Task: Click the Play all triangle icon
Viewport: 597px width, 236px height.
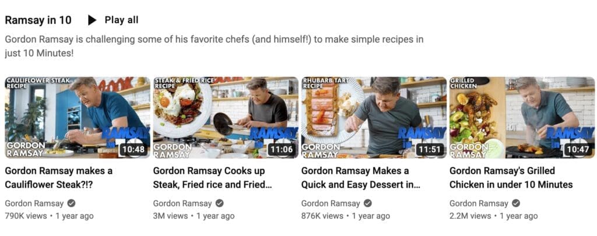Action: point(92,20)
